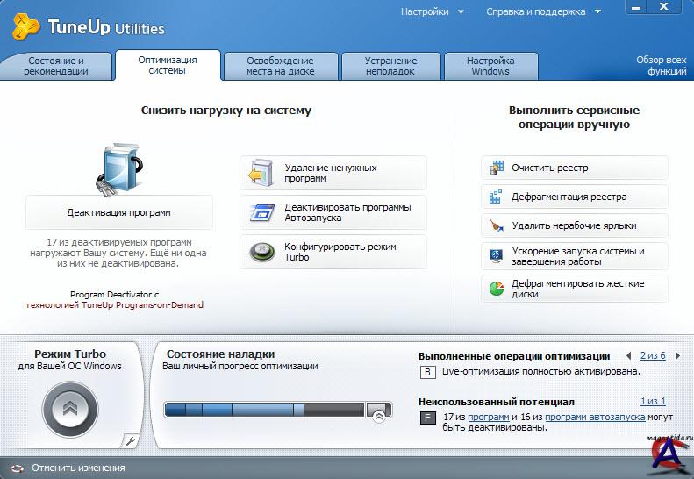Launch Дефрагментировать жесткие диски
This screenshot has height=479, width=694.
pyautogui.click(x=574, y=289)
